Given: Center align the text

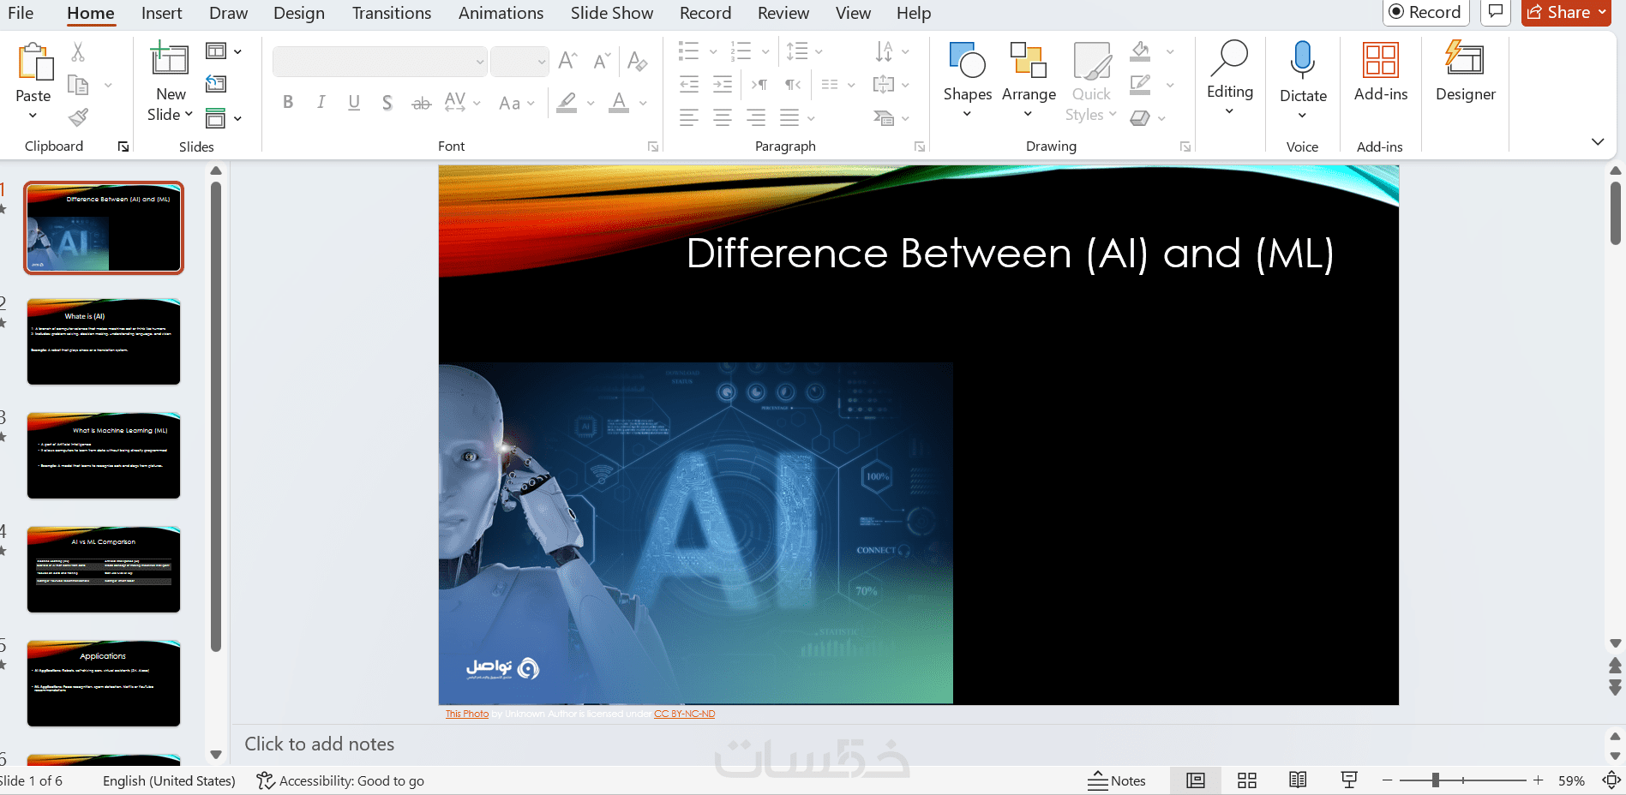Looking at the screenshot, I should tap(723, 117).
